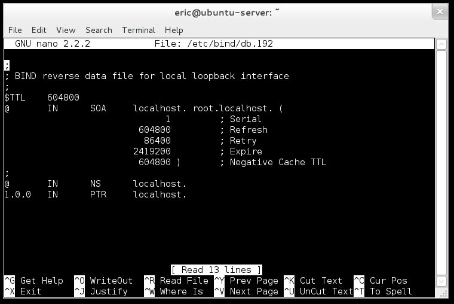Click the ^X Exit shortcut
Screen dimensions: 454x304
coord(23,291)
